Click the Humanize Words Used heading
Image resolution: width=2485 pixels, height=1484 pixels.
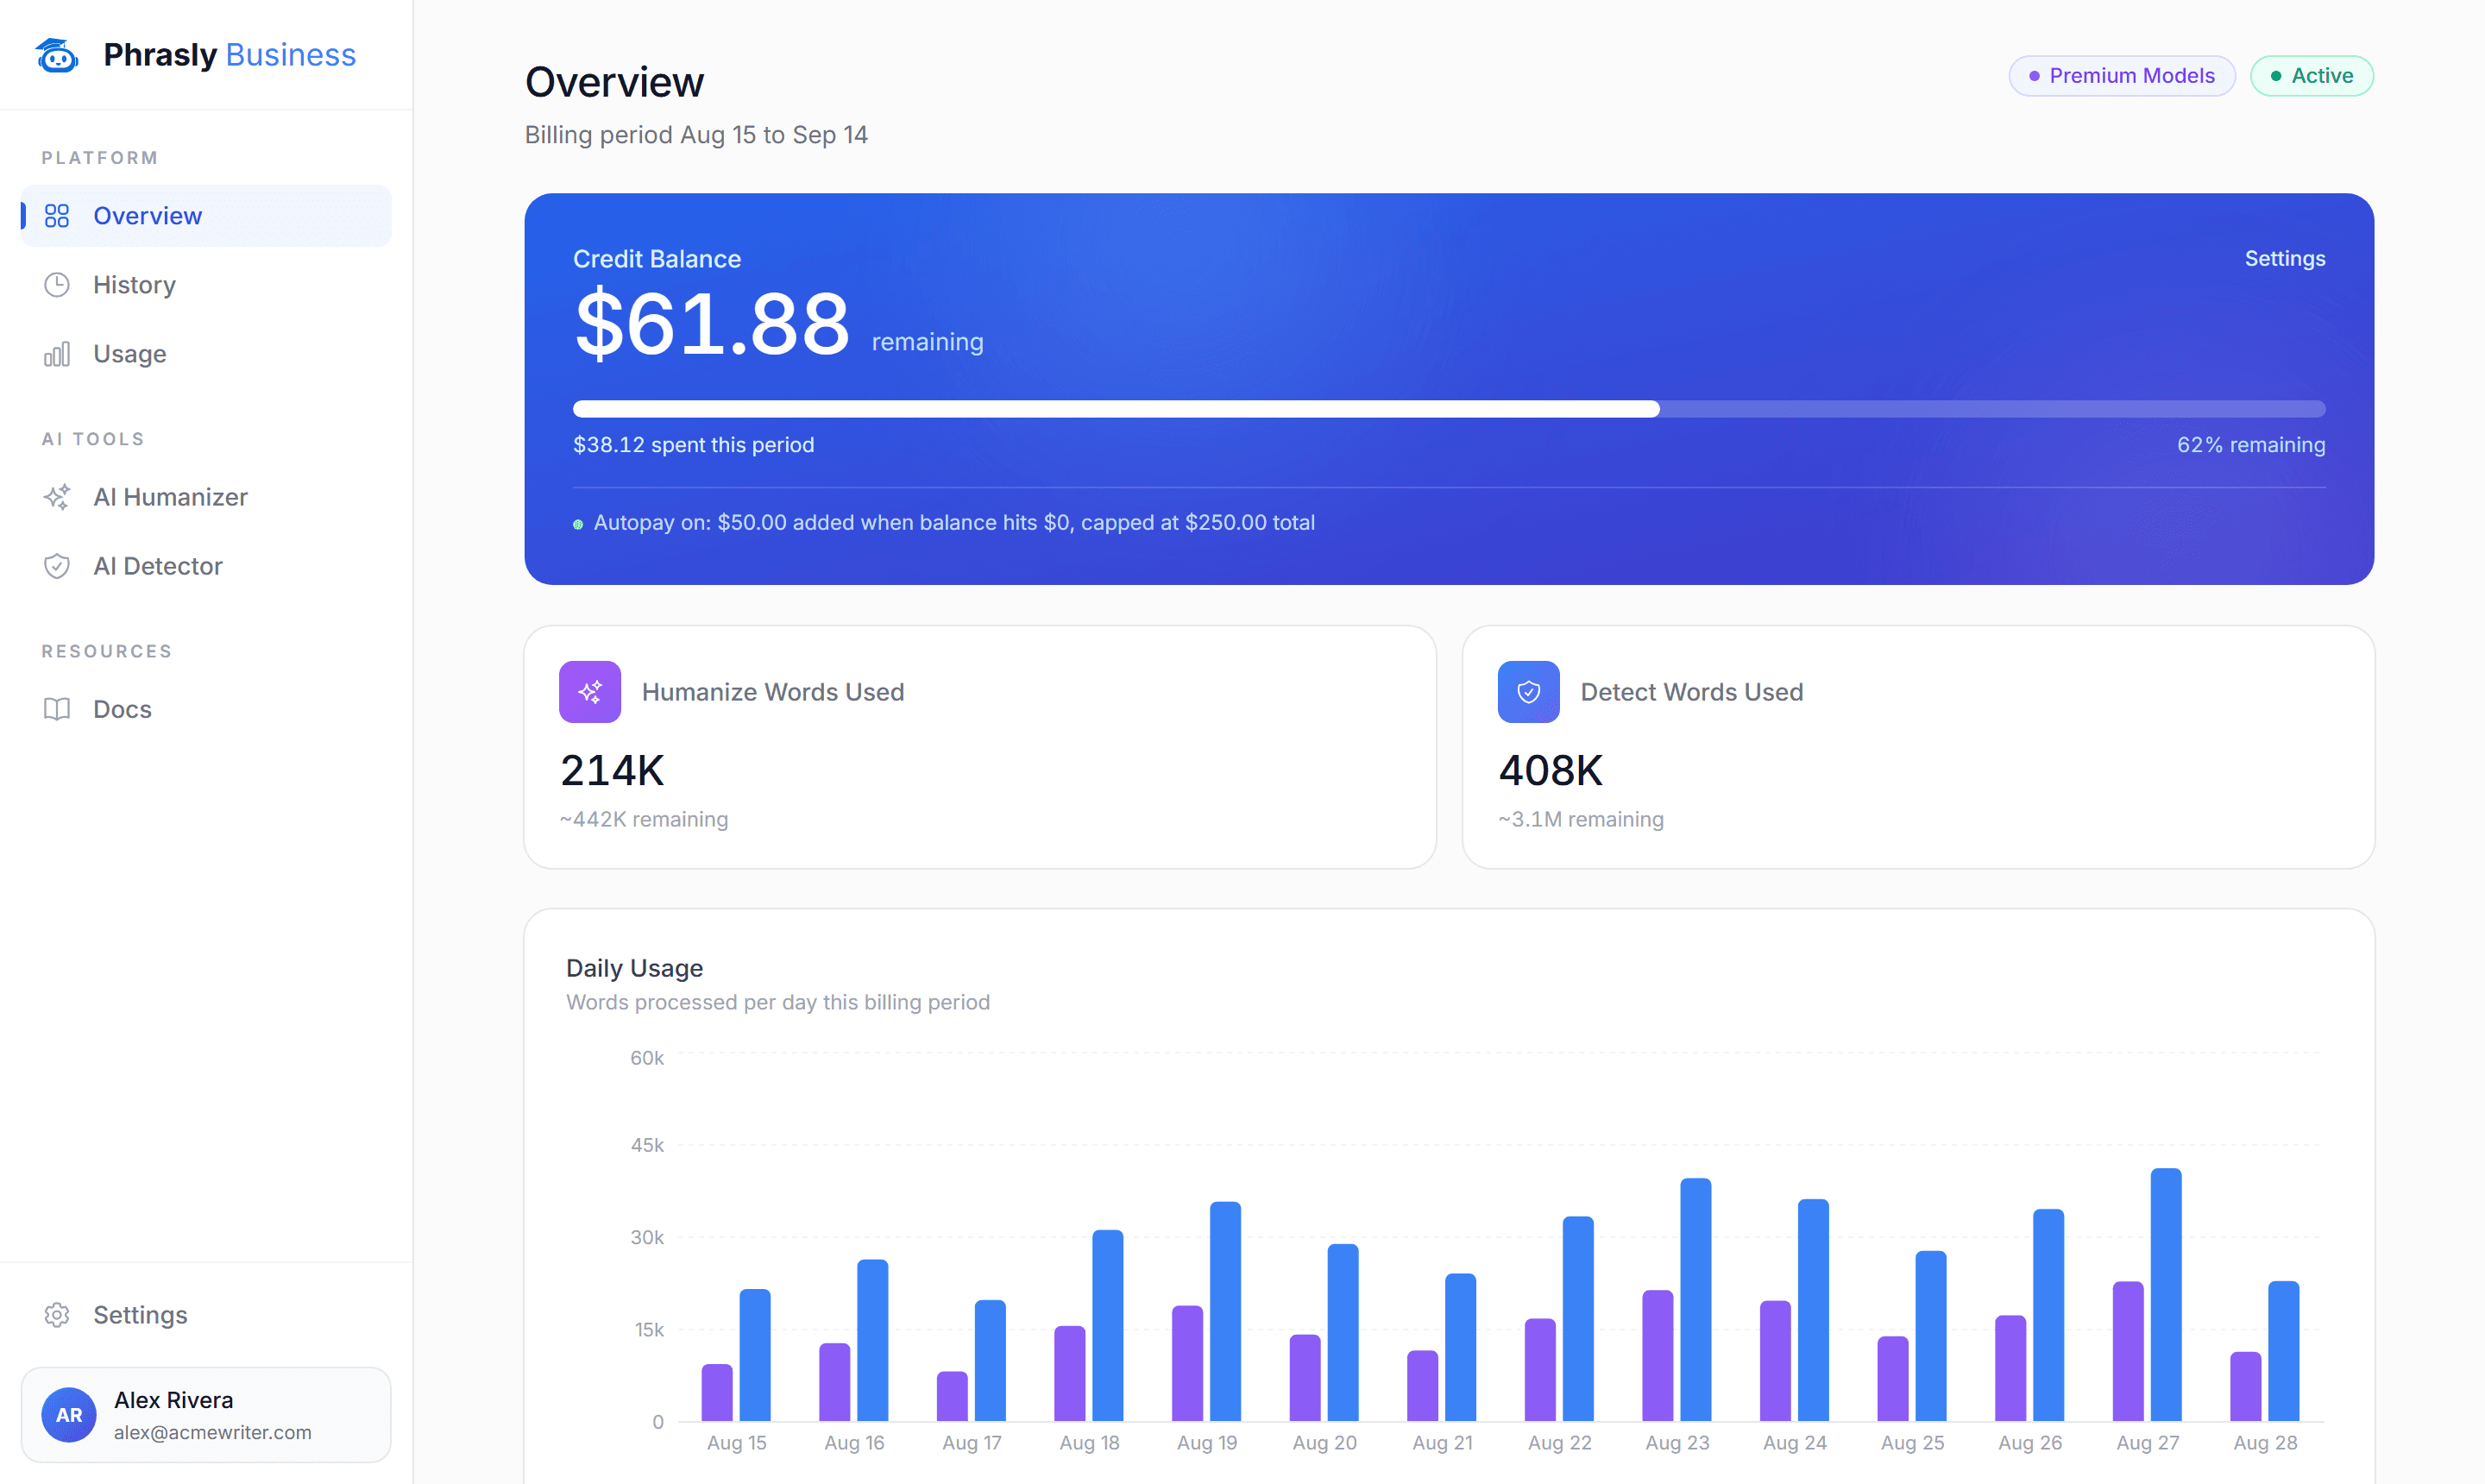click(773, 692)
